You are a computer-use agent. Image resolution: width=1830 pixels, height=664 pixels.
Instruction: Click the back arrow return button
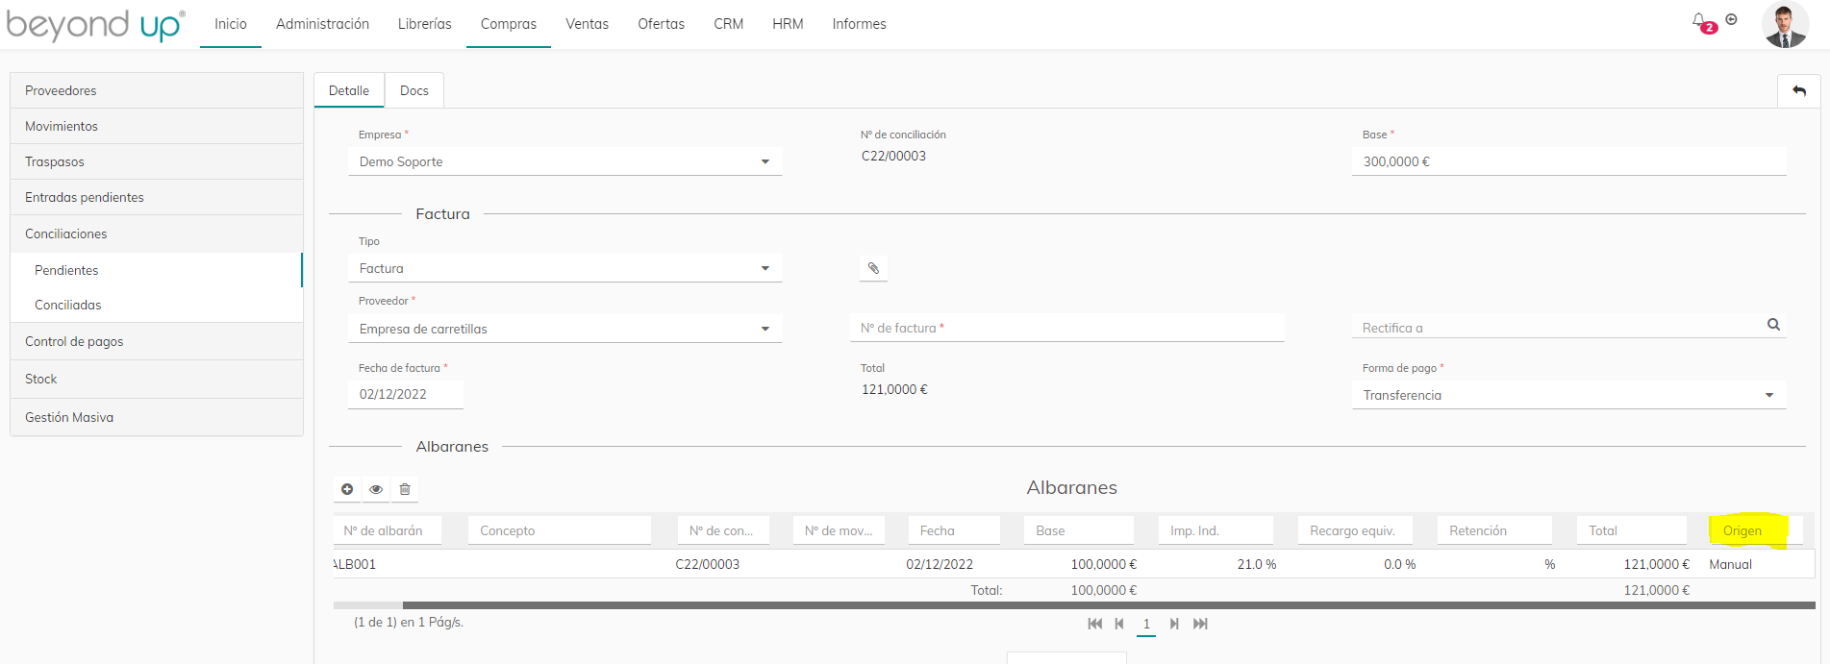(x=1798, y=90)
